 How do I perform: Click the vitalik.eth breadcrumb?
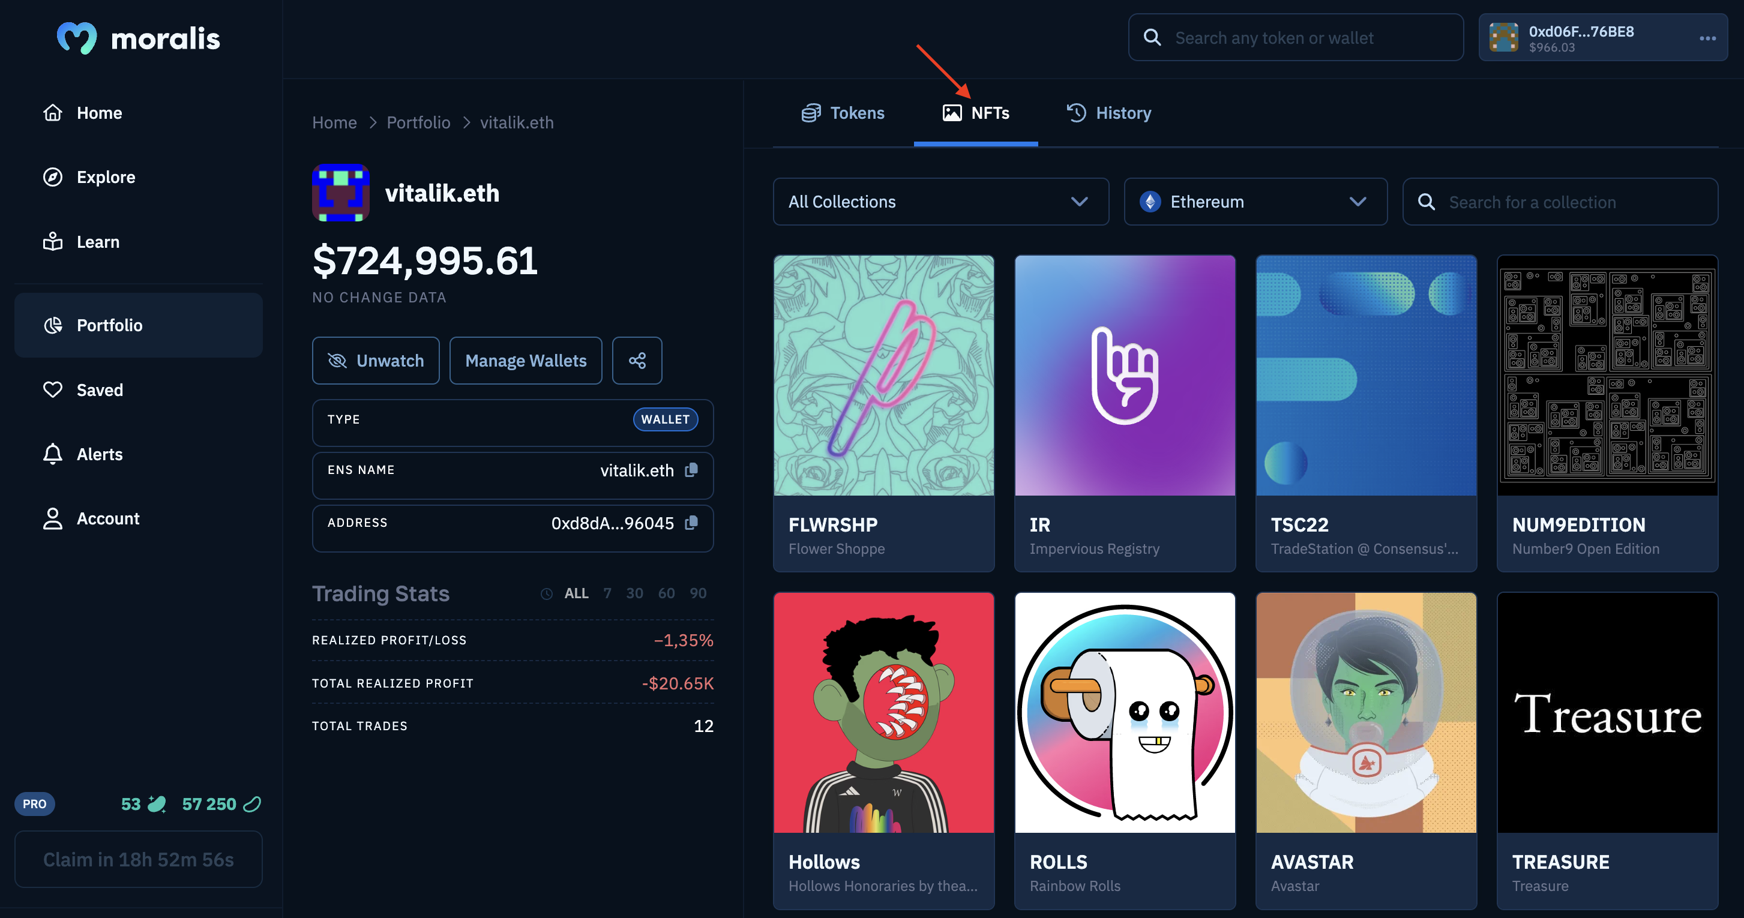[x=517, y=122]
